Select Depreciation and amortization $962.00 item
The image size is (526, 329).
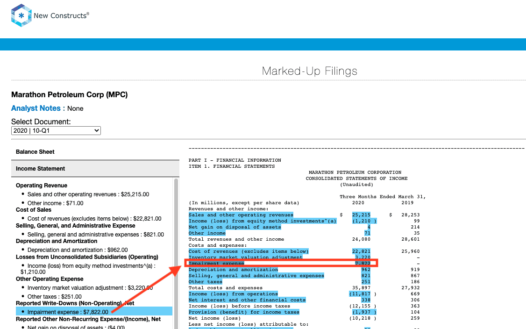78,250
